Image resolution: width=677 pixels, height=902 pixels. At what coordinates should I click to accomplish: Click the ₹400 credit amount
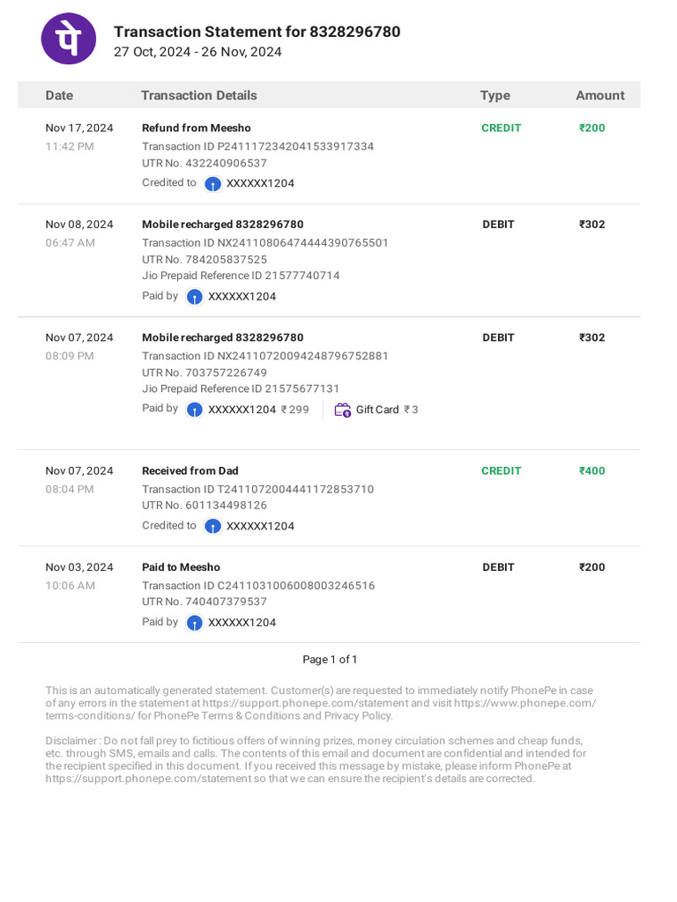pos(591,470)
